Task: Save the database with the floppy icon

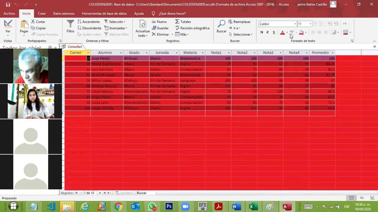Action: tap(8, 4)
